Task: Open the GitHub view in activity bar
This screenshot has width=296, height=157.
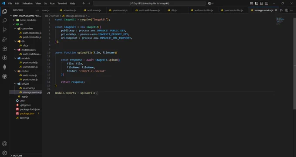Action: click(x=4, y=76)
